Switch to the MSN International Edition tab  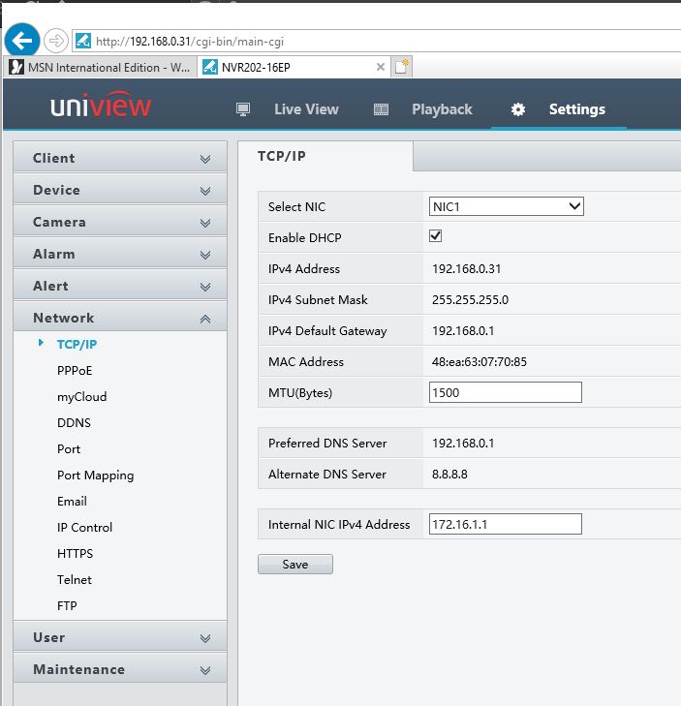pos(100,67)
